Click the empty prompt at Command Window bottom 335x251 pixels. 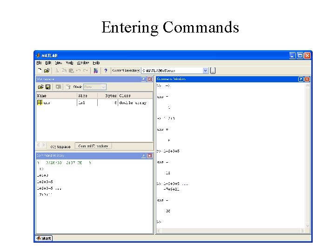coord(159,222)
